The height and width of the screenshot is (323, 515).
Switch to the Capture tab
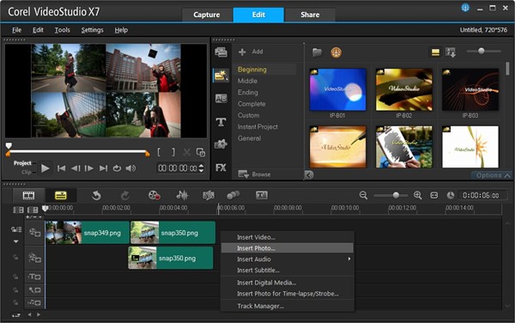tap(207, 15)
